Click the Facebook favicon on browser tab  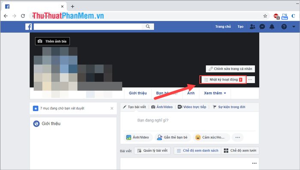point(7,6)
